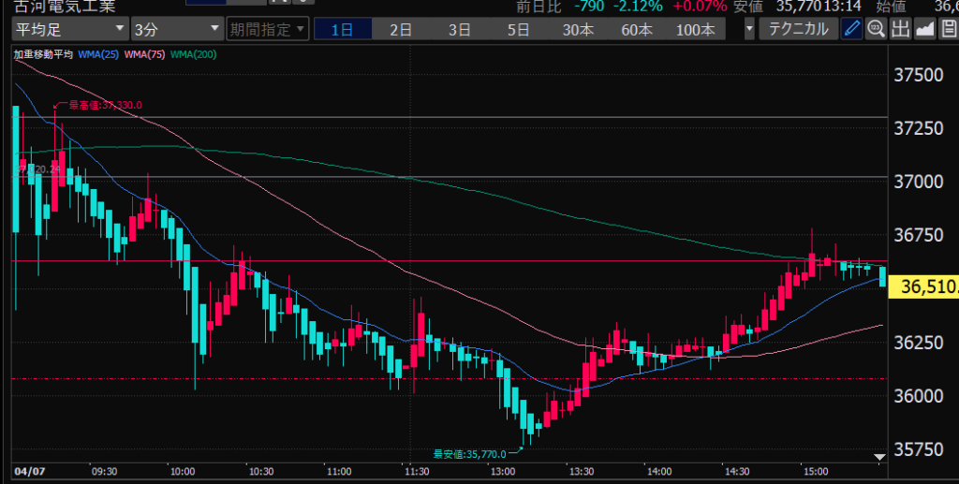The image size is (959, 484).
Task: Open the テクニカル indicators button
Action: [x=798, y=29]
